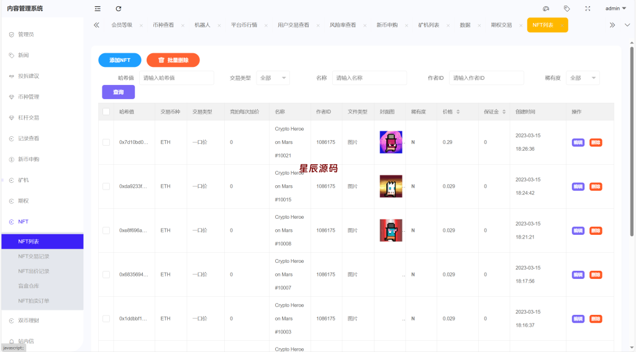The width and height of the screenshot is (636, 352).
Task: Close the 矿机列表 tab
Action: click(448, 25)
